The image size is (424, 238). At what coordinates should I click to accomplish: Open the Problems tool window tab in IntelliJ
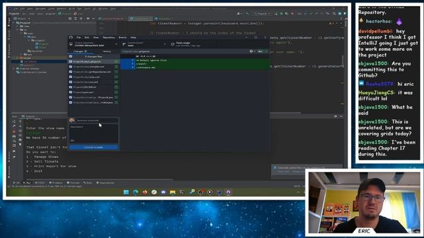pos(56,182)
